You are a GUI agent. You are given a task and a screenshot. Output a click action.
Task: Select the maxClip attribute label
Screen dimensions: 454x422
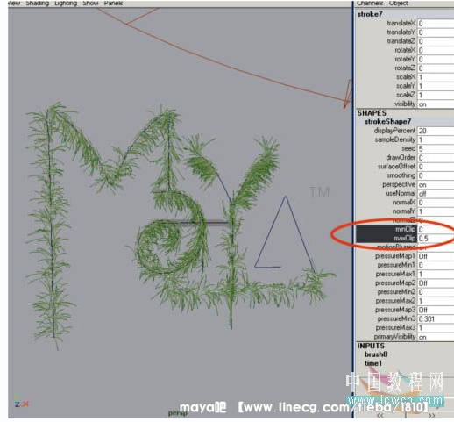pyautogui.click(x=405, y=239)
